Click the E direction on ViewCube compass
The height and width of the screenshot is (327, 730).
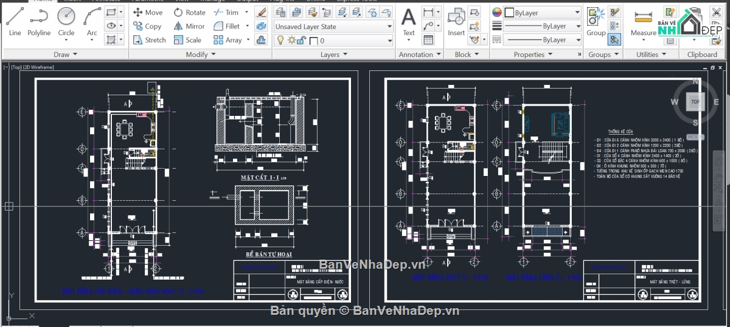pos(717,102)
